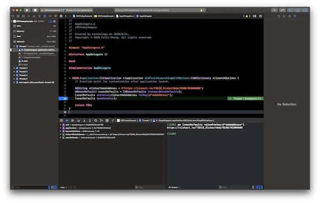Select the Network gauge row

coord(34,42)
